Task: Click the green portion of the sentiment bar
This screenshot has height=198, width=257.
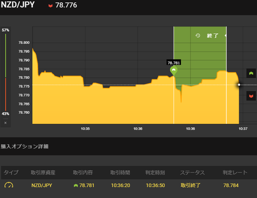Action: (5, 56)
